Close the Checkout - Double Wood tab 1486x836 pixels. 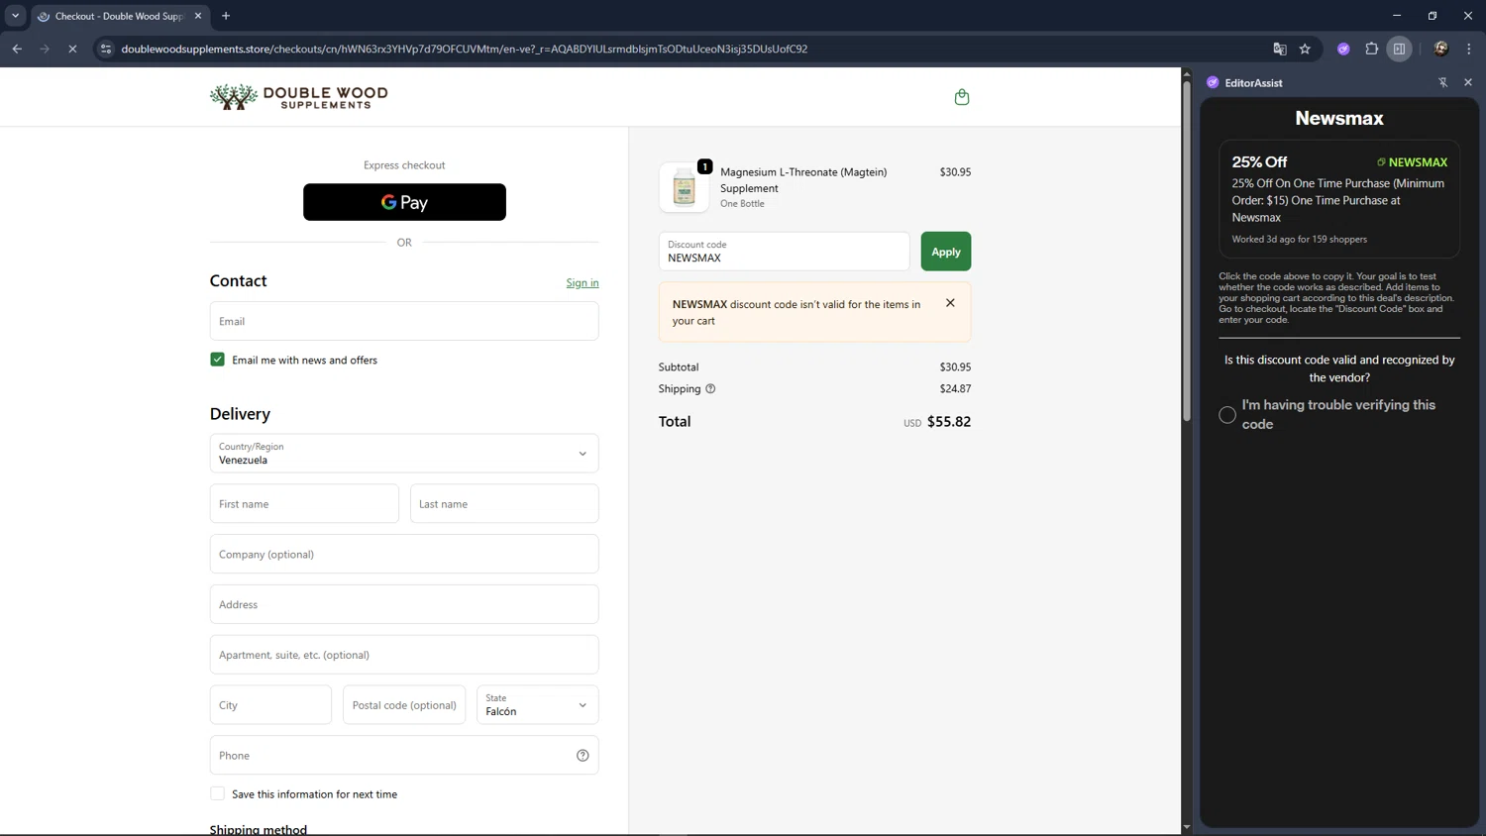point(198,16)
